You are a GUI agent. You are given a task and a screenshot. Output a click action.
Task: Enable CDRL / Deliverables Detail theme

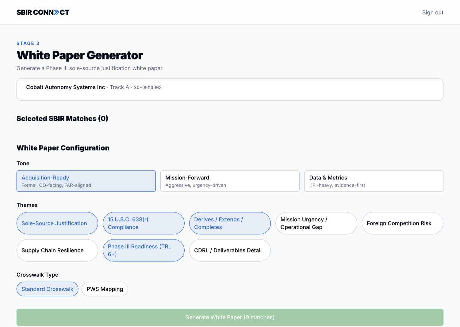click(230, 250)
